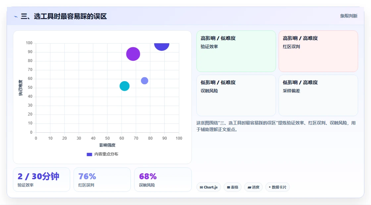Click the 影响强度 x-axis title

[107, 145]
